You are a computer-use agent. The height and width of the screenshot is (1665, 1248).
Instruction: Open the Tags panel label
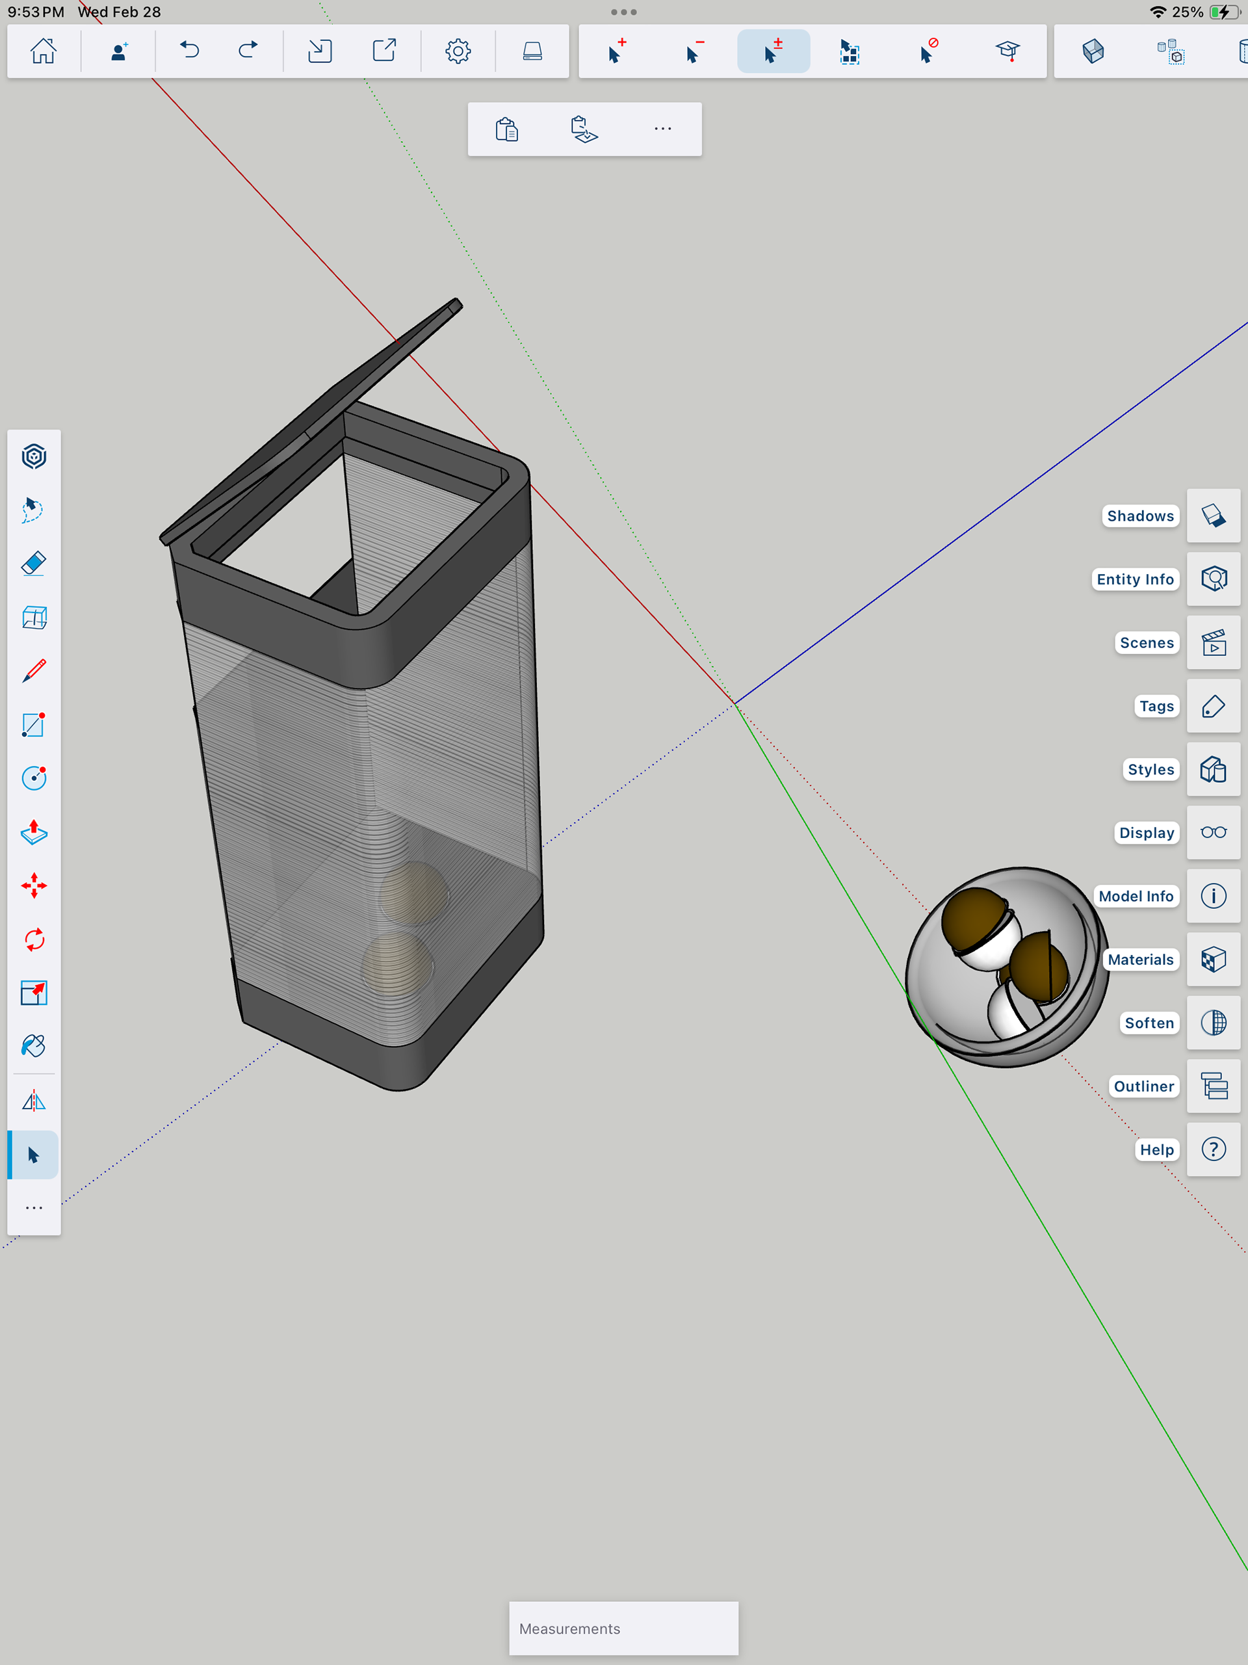[x=1156, y=706]
